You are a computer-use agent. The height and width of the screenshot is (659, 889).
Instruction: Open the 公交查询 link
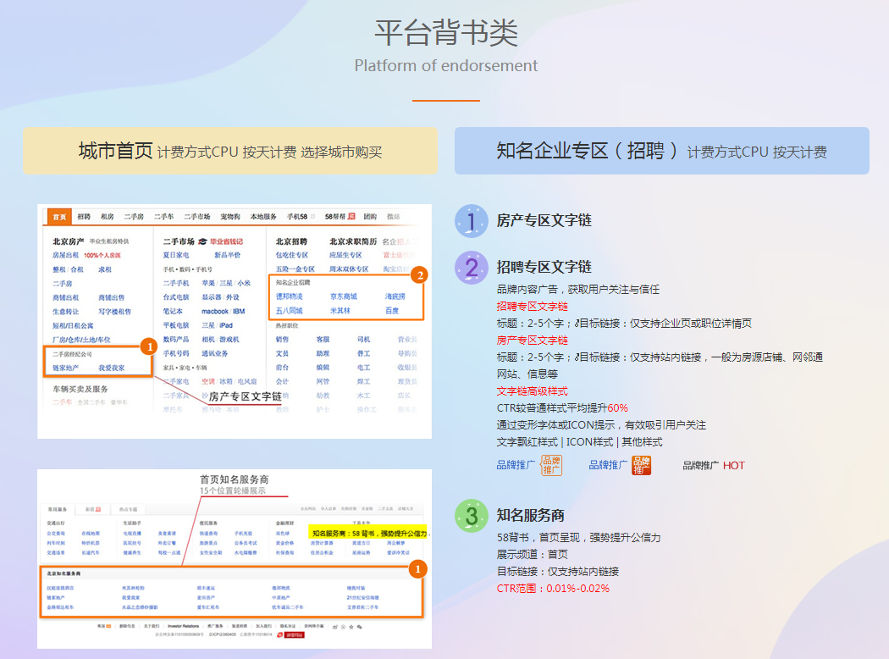[x=56, y=534]
